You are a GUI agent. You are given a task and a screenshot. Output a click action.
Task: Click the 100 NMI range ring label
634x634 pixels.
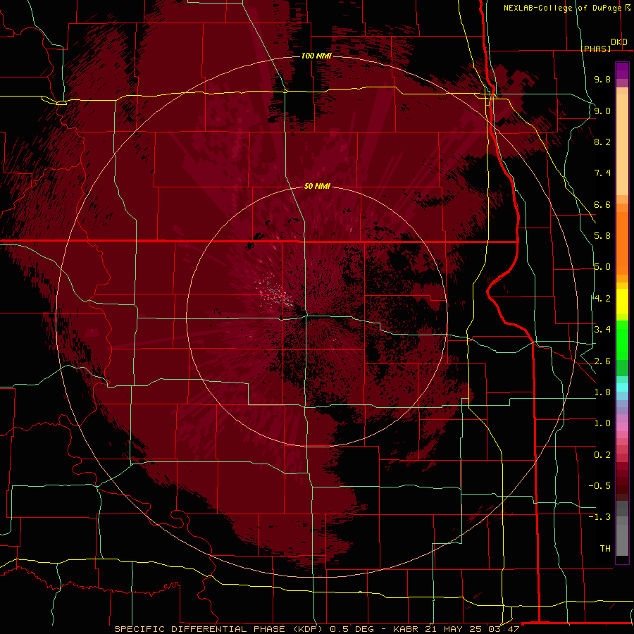[x=316, y=56]
